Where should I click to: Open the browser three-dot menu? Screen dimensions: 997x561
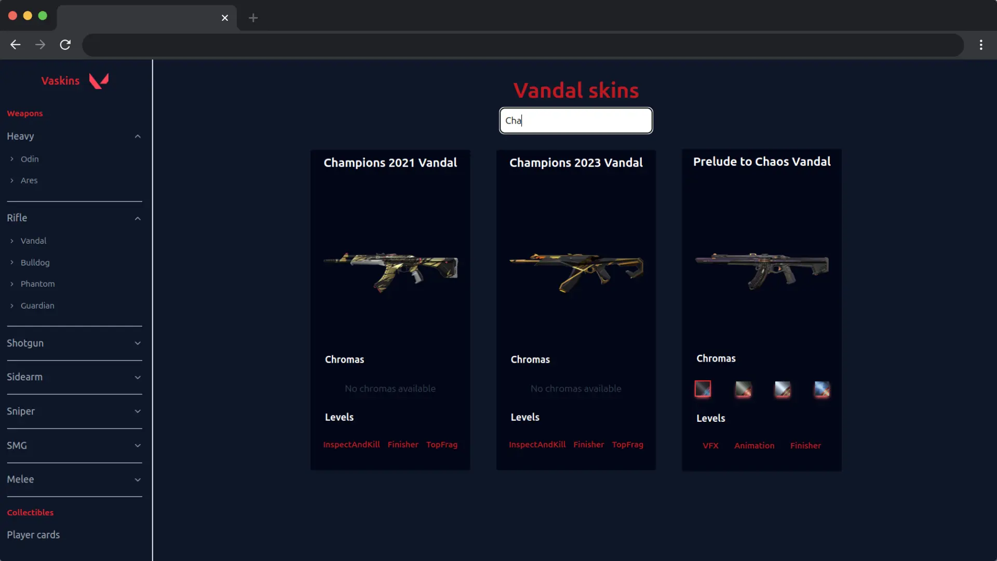tap(981, 45)
